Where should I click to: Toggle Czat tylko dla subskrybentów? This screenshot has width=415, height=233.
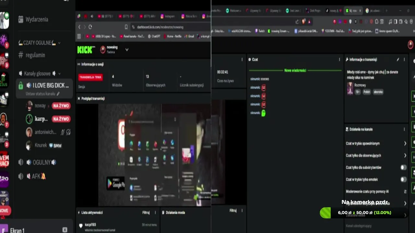click(x=404, y=168)
